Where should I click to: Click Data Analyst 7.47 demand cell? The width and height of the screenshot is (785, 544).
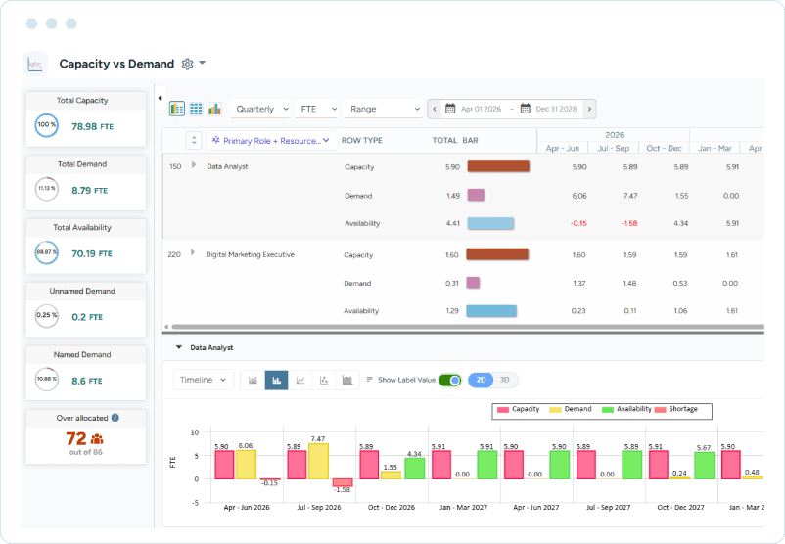point(630,196)
